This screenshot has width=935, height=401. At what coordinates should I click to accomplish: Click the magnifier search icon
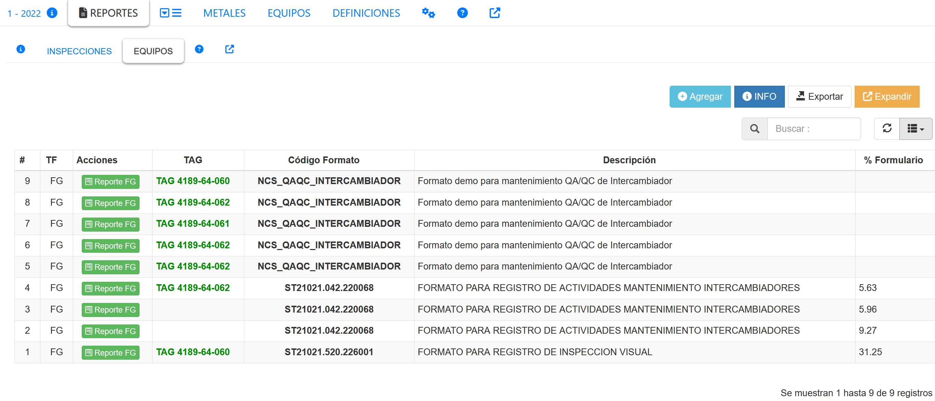[754, 129]
